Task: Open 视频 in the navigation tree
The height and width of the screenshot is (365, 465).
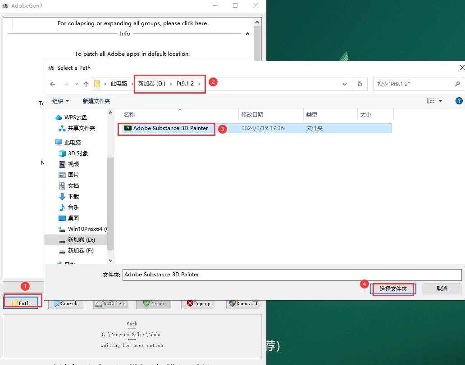Action: tap(73, 164)
